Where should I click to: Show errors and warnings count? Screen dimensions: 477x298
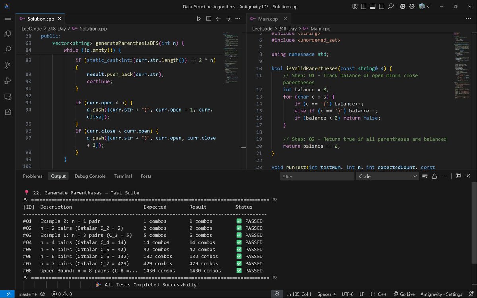pyautogui.click(x=62, y=294)
